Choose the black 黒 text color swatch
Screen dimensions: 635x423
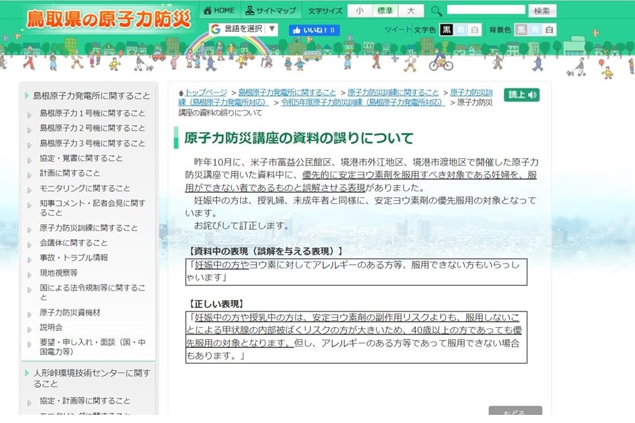447,30
